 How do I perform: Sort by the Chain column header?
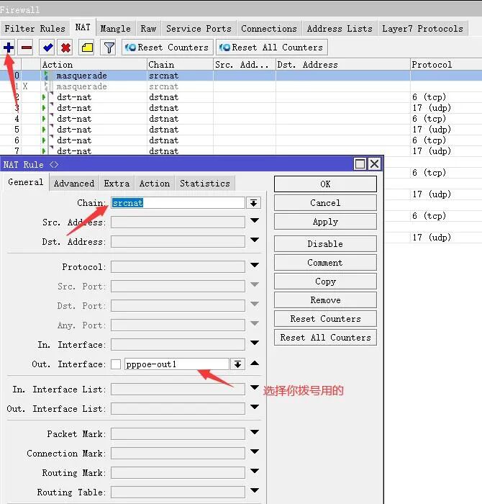[x=180, y=65]
